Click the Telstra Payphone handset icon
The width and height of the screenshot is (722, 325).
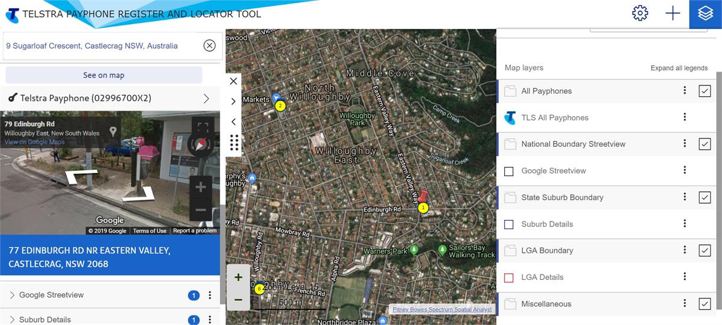[12, 97]
